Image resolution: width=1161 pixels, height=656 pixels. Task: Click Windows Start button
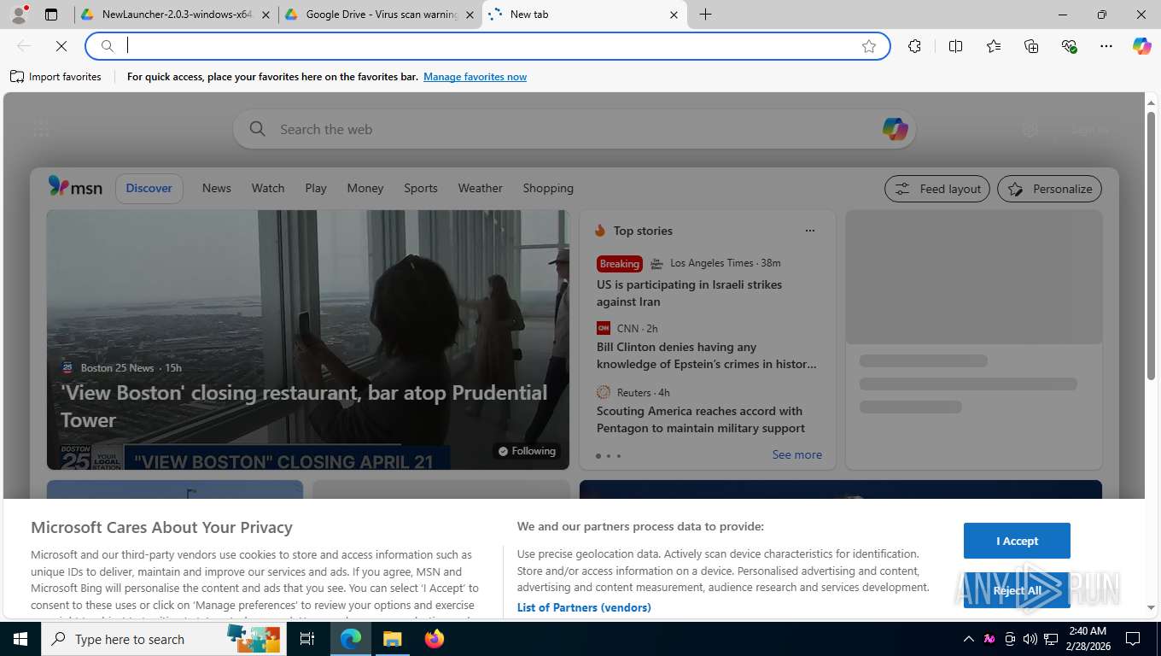pos(20,639)
